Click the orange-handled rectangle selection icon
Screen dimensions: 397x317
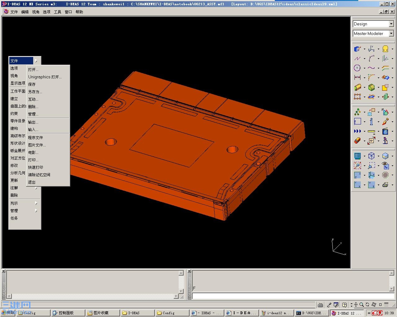click(357, 97)
